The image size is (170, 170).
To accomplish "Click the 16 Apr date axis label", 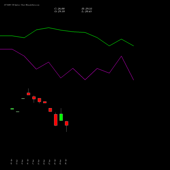I will (28, 162).
